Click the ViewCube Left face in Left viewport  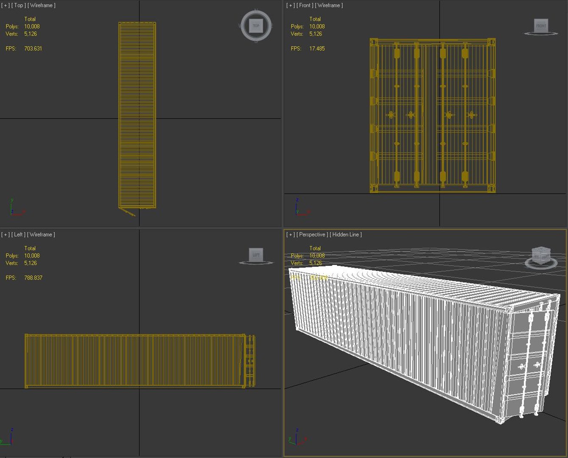(x=256, y=255)
